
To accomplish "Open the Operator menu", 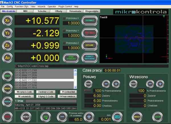I will pos(52,7).
